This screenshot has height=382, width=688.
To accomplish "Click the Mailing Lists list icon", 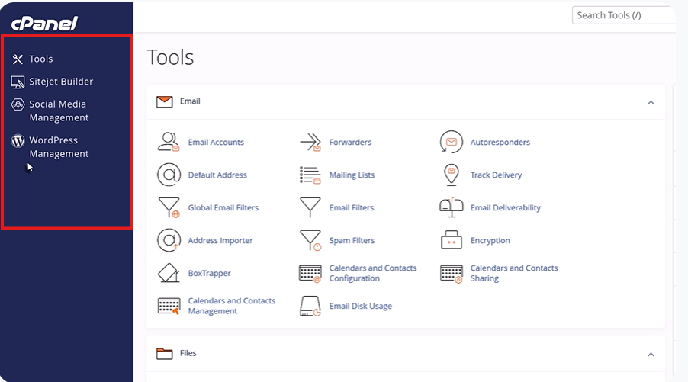I will coord(310,175).
